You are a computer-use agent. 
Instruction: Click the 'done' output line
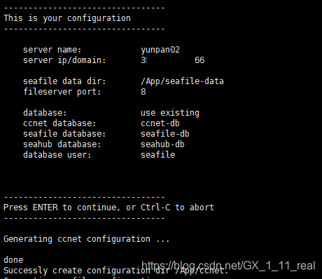pos(13,260)
